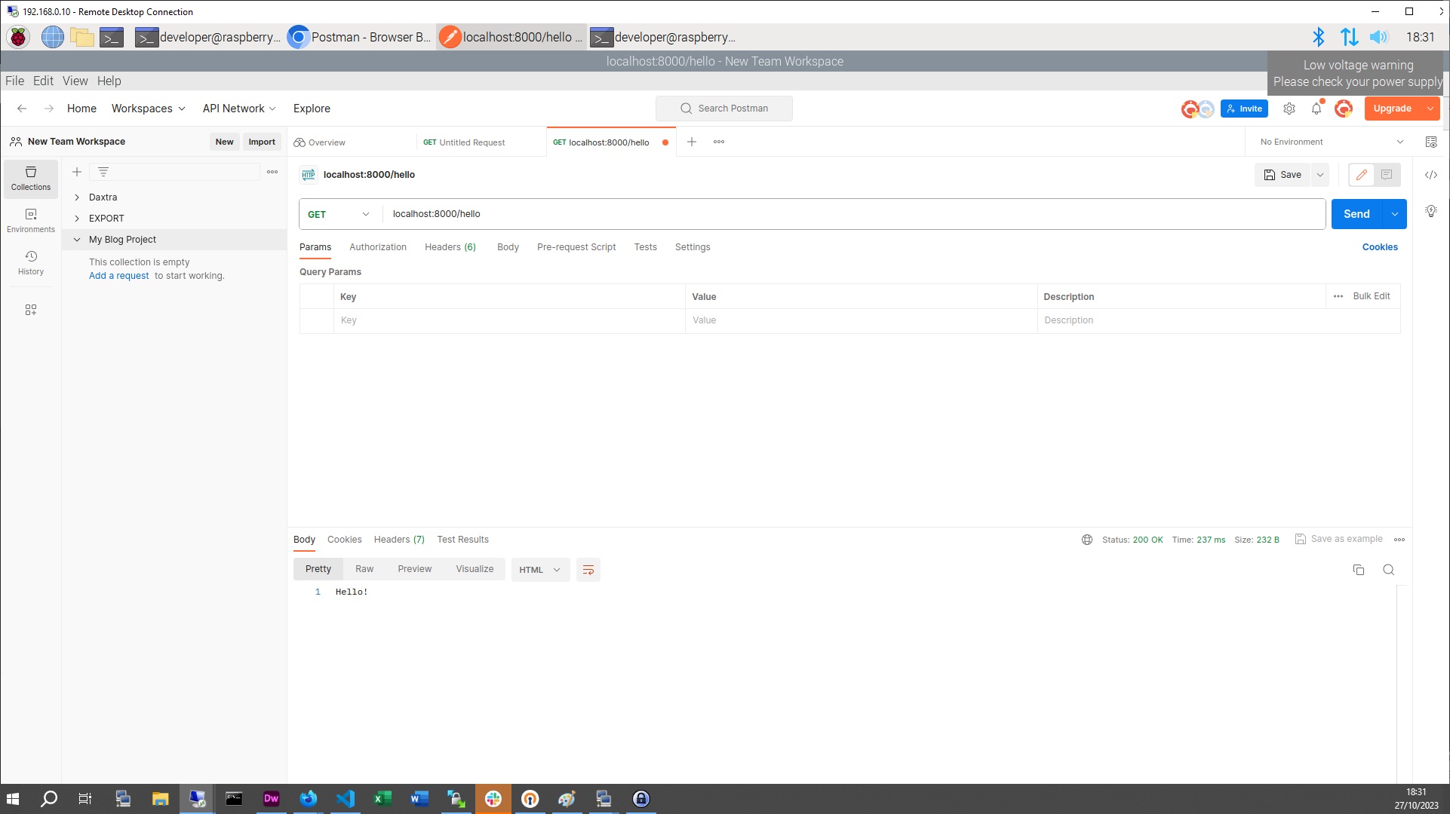Copy the response body to clipboard
1450x814 pixels.
[x=1359, y=570]
